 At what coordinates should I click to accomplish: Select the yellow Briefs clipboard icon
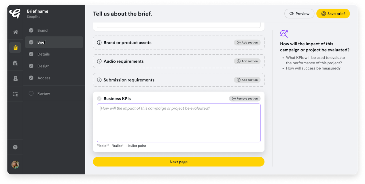coord(15,47)
